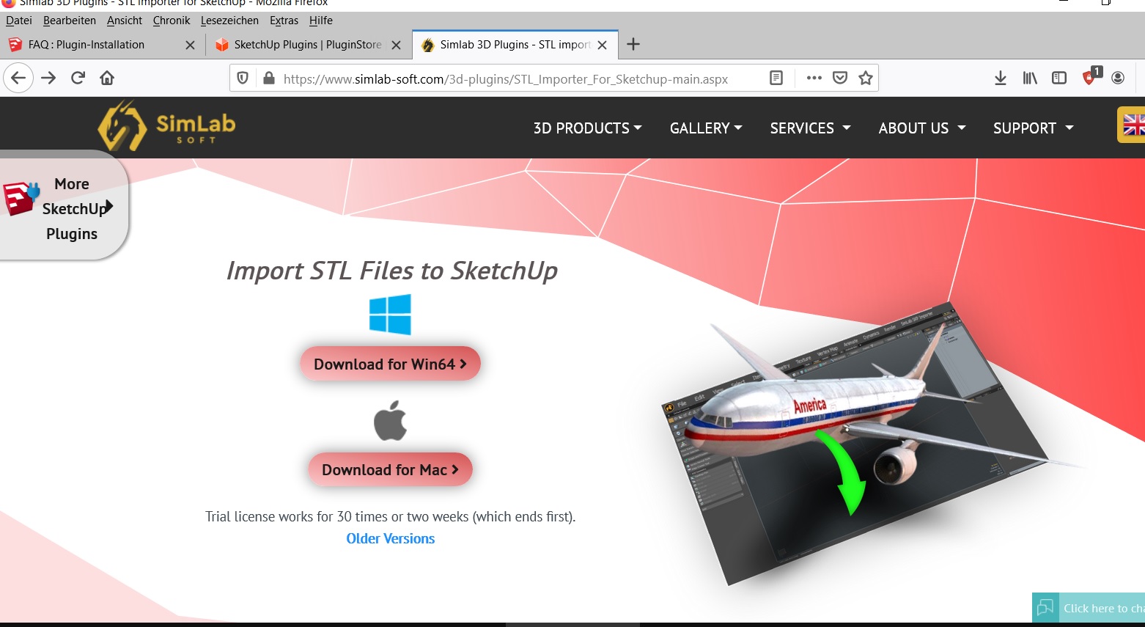Click the trial license information text

[391, 516]
